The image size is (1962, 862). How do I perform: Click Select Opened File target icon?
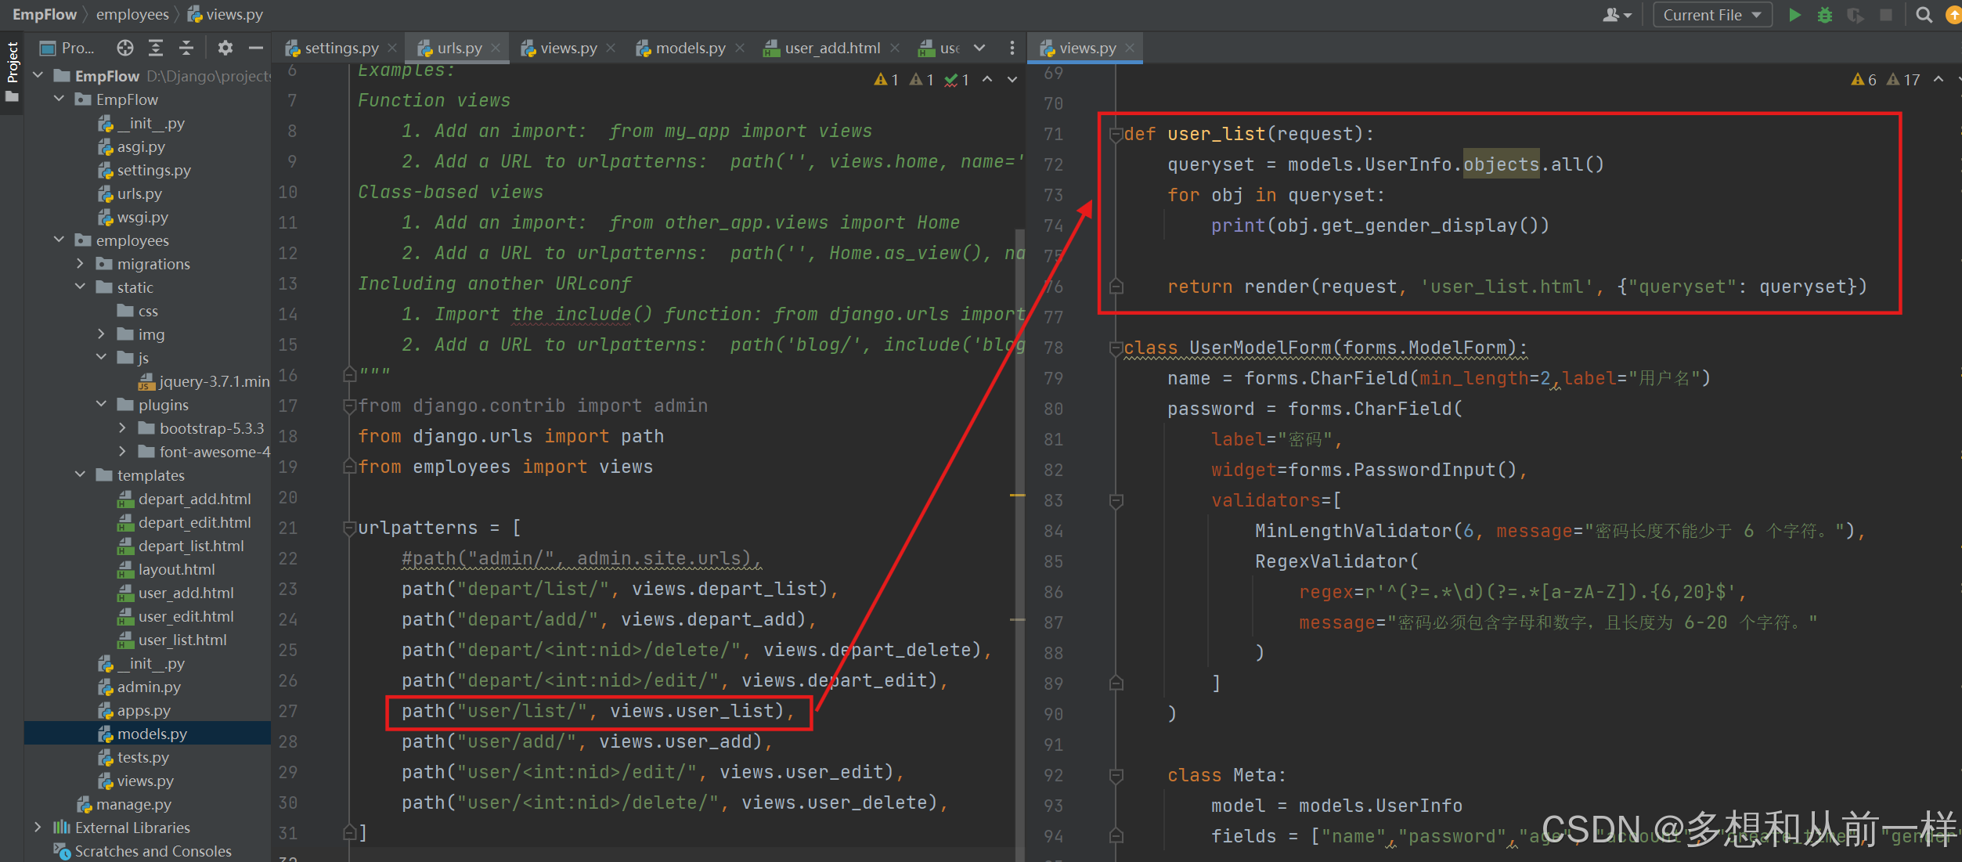click(x=124, y=48)
